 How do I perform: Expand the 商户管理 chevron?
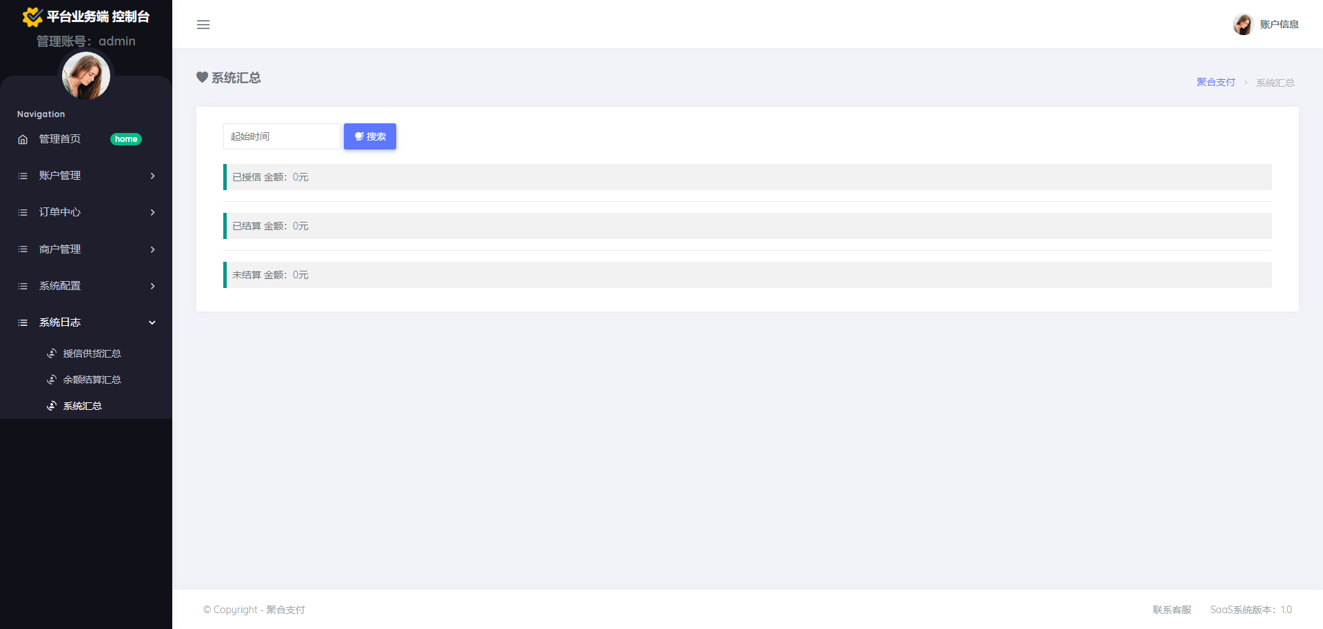[152, 249]
